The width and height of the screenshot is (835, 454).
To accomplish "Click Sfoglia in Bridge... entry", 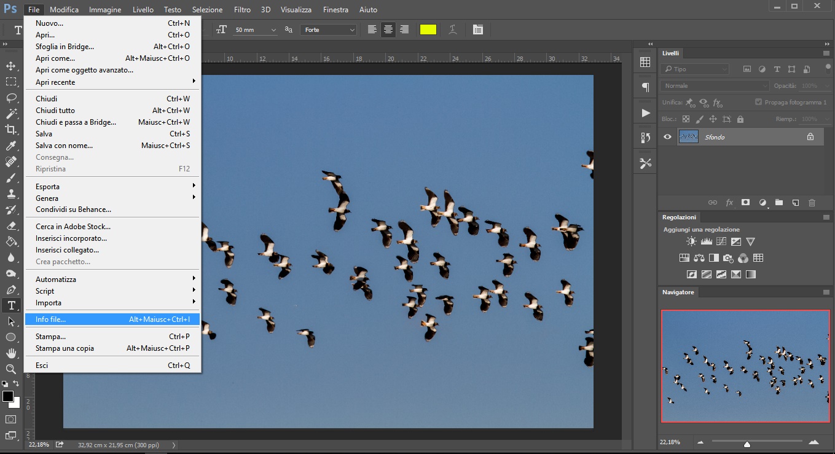I will [112, 46].
